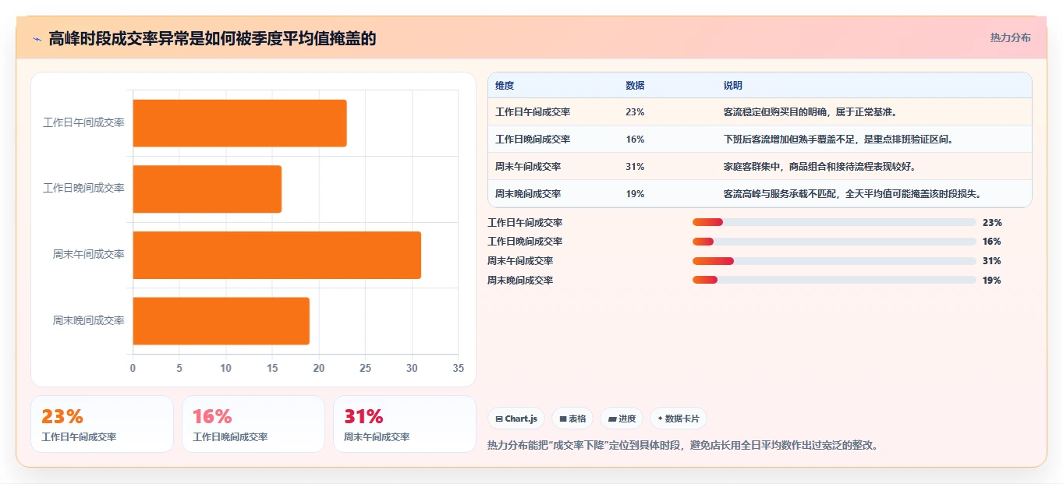
Task: Click the x-axis tick label 35
Action: tap(458, 369)
